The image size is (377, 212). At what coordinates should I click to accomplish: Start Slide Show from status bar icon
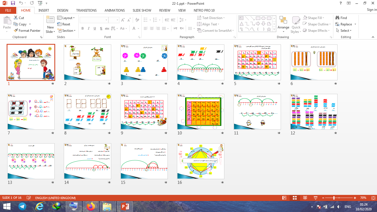coord(315,198)
